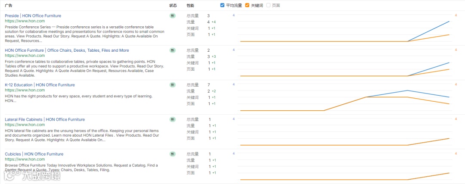This screenshot has width=465, height=184.
Task: Select the 状态 column header
Action: [x=173, y=6]
